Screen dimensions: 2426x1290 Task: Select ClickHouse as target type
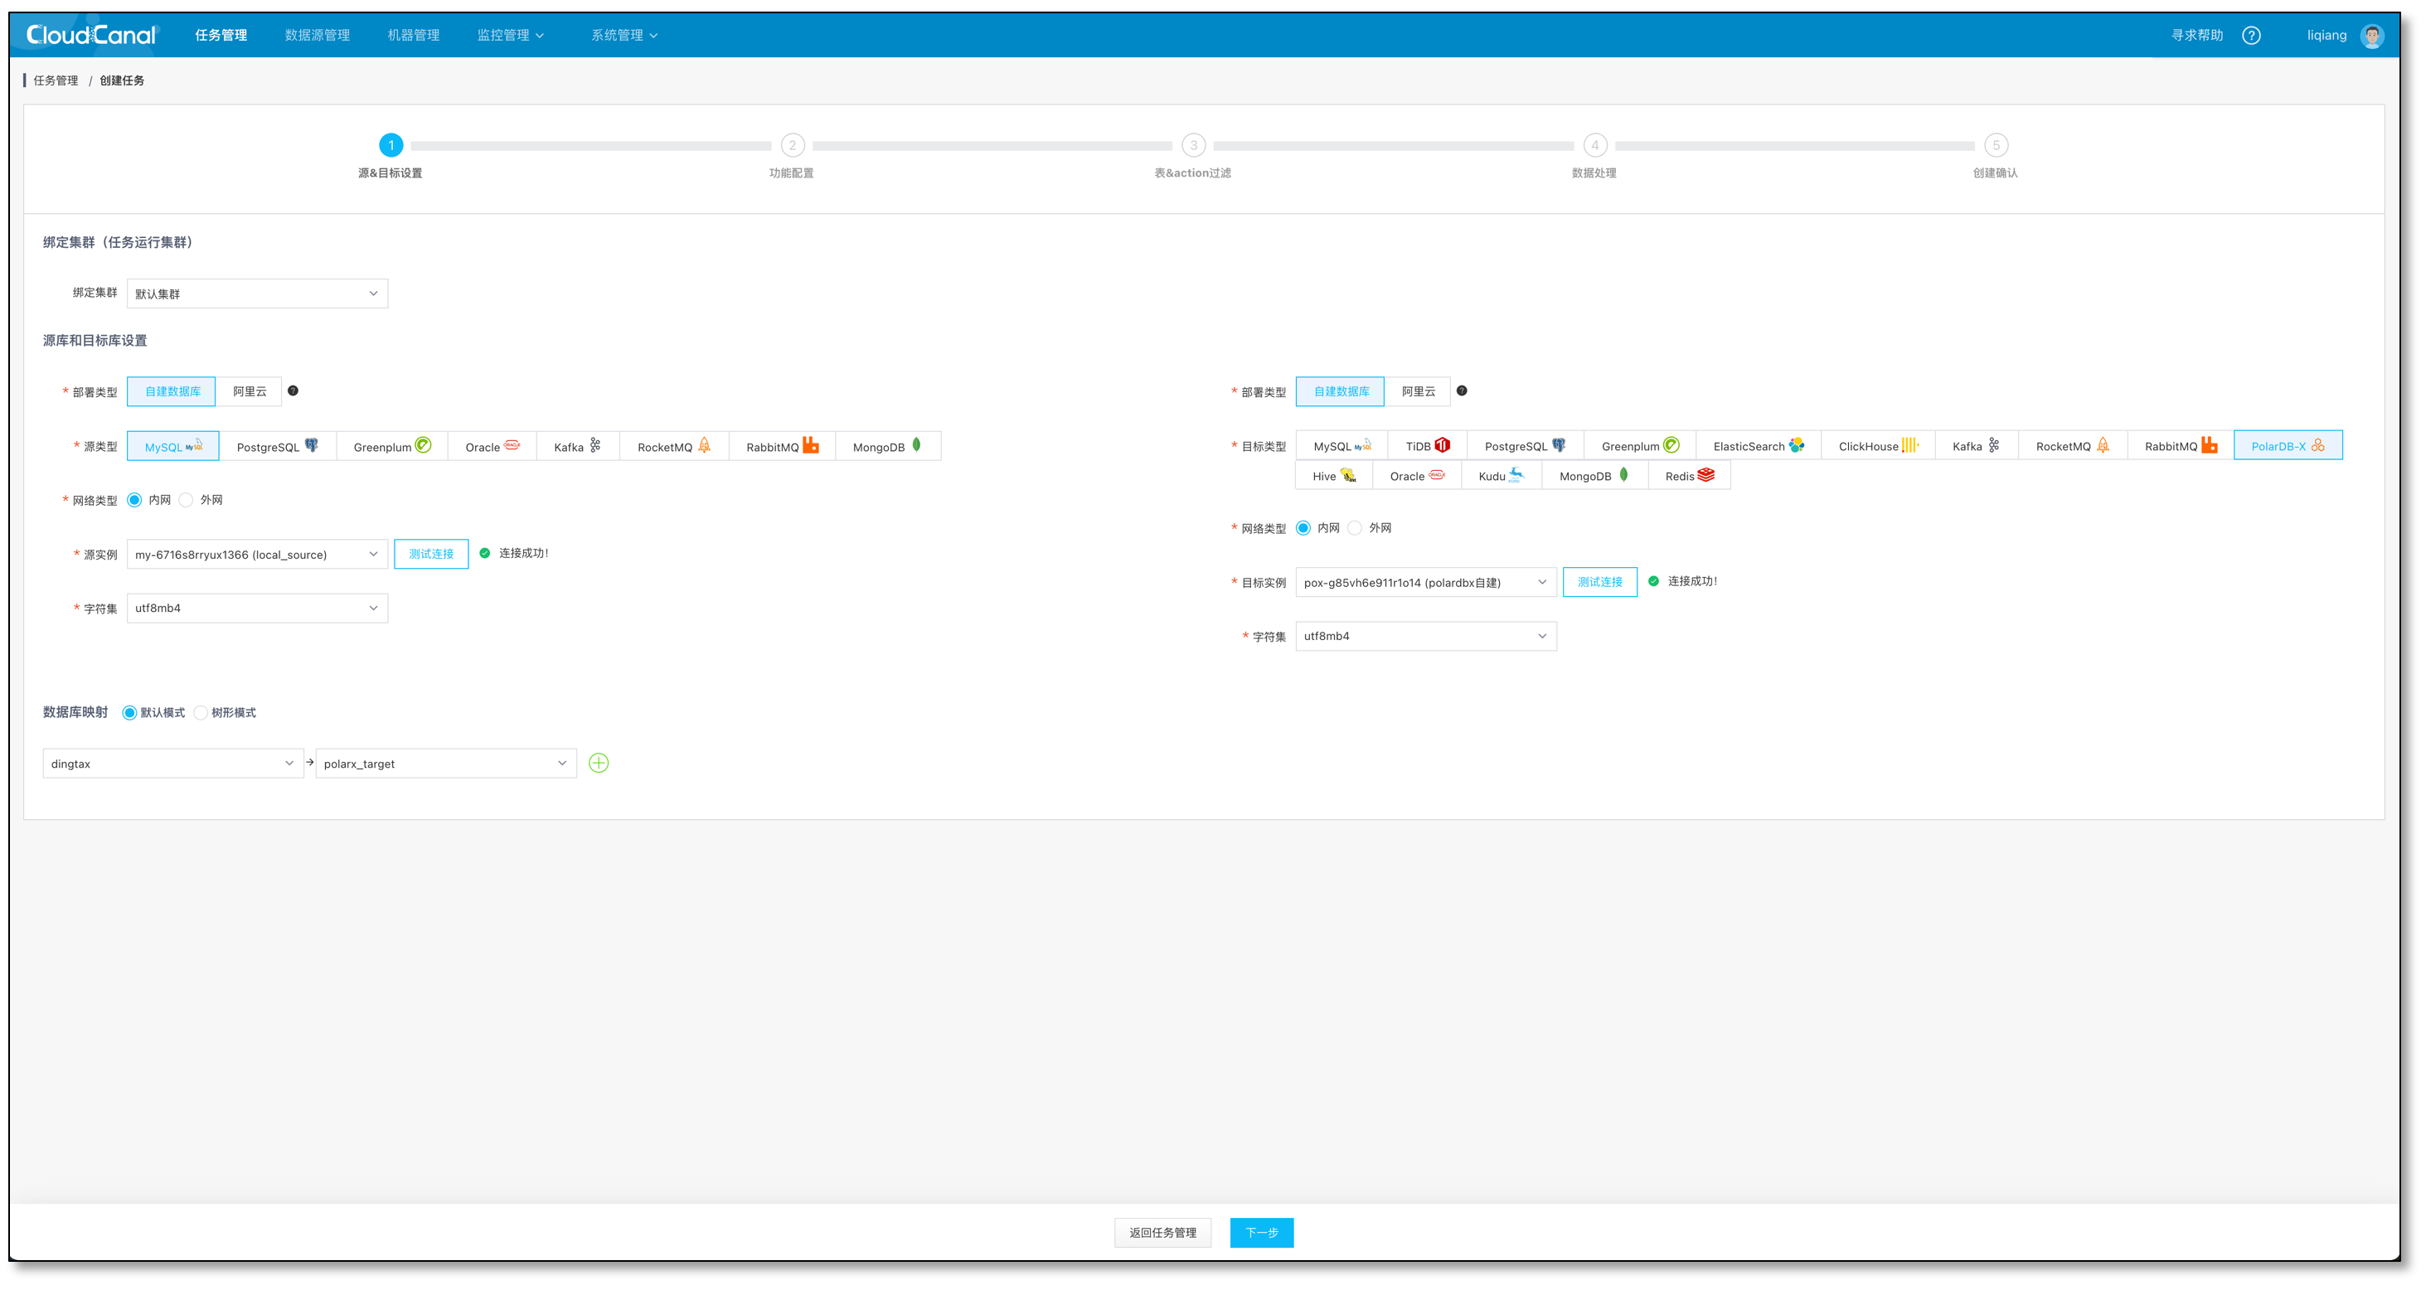[x=1877, y=445]
